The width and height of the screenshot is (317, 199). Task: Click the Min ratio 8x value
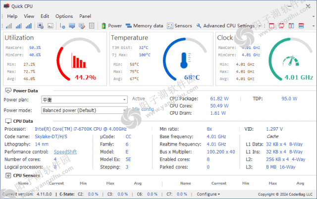[209, 129]
